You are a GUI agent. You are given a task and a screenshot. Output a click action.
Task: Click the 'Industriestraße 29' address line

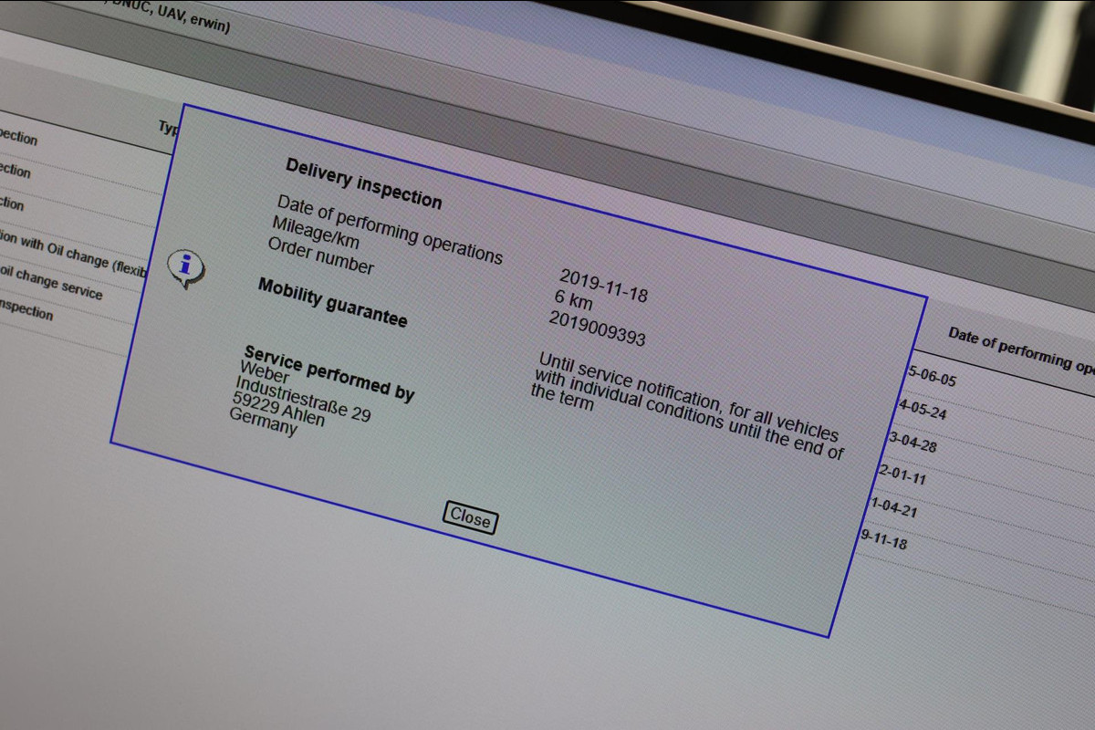[x=302, y=400]
